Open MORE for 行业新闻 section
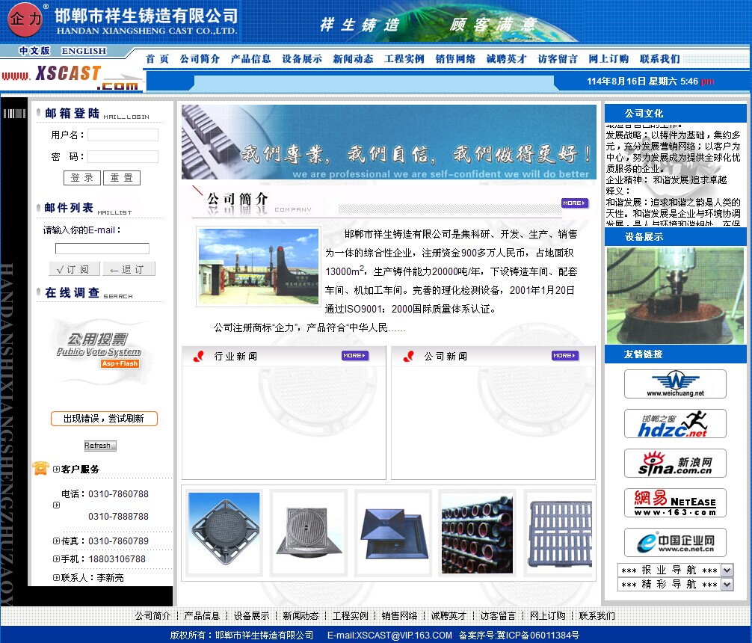The width and height of the screenshot is (752, 643). coord(355,356)
